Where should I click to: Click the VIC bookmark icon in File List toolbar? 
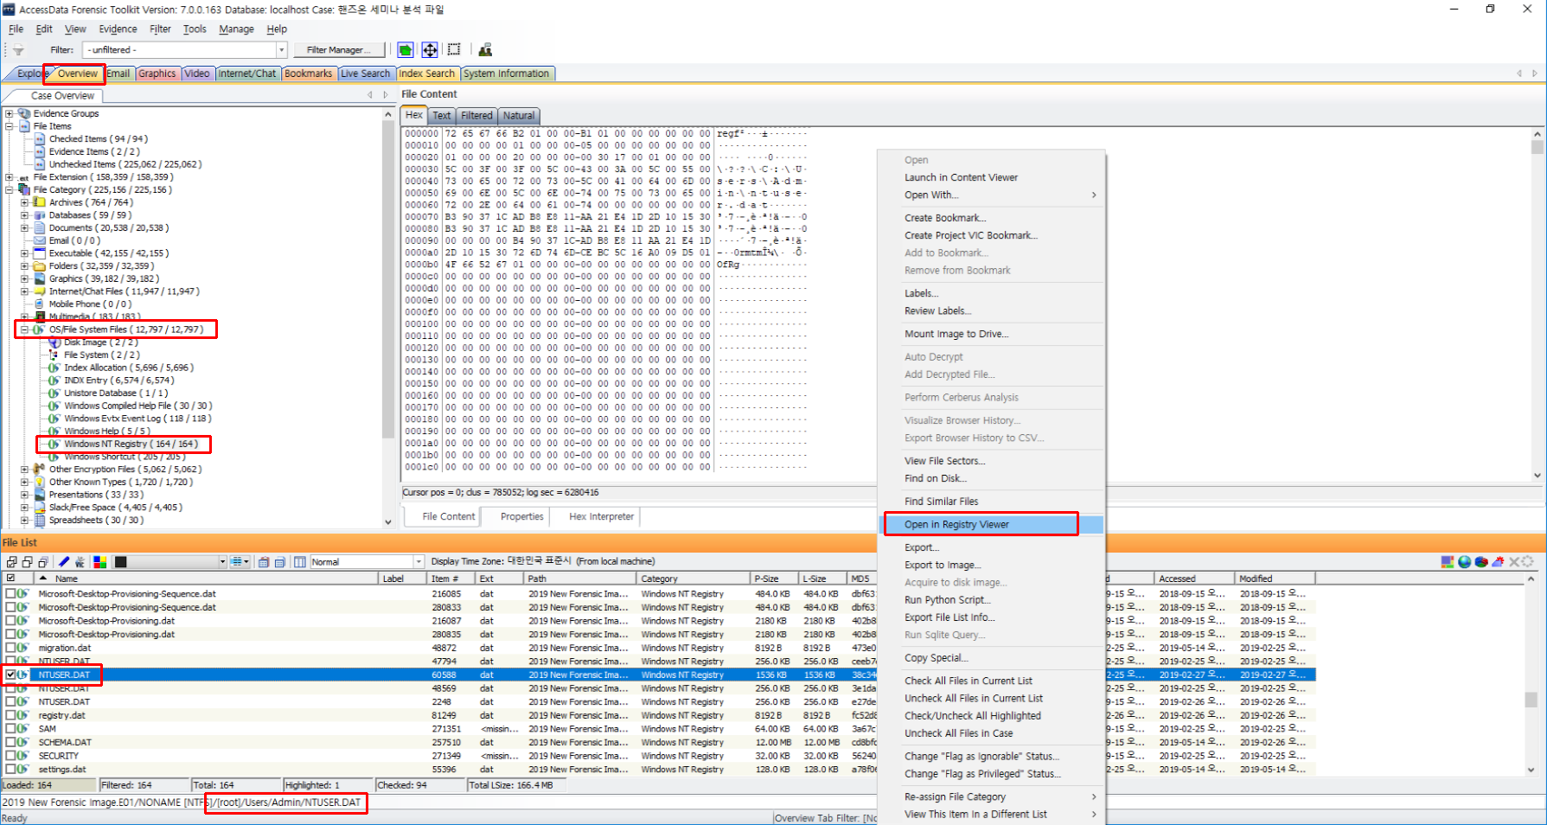[x=80, y=562]
